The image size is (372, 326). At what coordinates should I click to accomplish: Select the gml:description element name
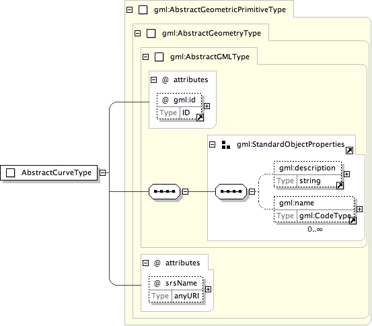coord(307,168)
